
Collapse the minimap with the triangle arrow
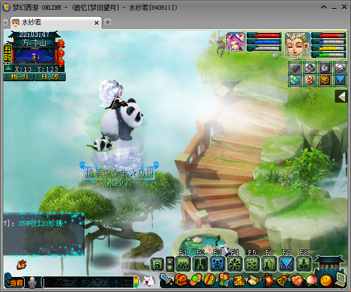(x=8, y=68)
